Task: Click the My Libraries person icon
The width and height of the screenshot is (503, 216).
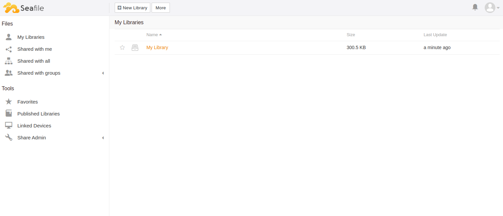Action: pos(9,37)
